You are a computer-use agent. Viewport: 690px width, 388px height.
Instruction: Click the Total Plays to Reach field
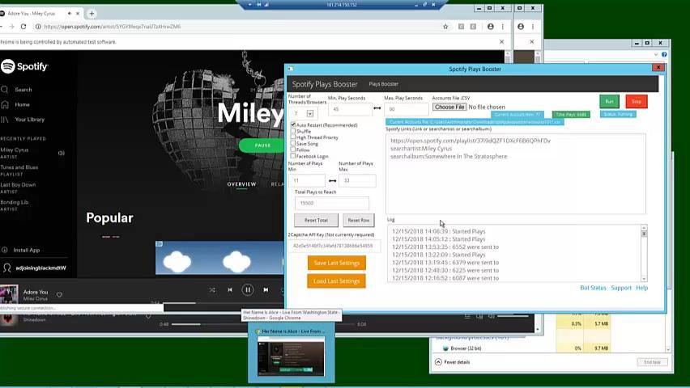(x=332, y=203)
